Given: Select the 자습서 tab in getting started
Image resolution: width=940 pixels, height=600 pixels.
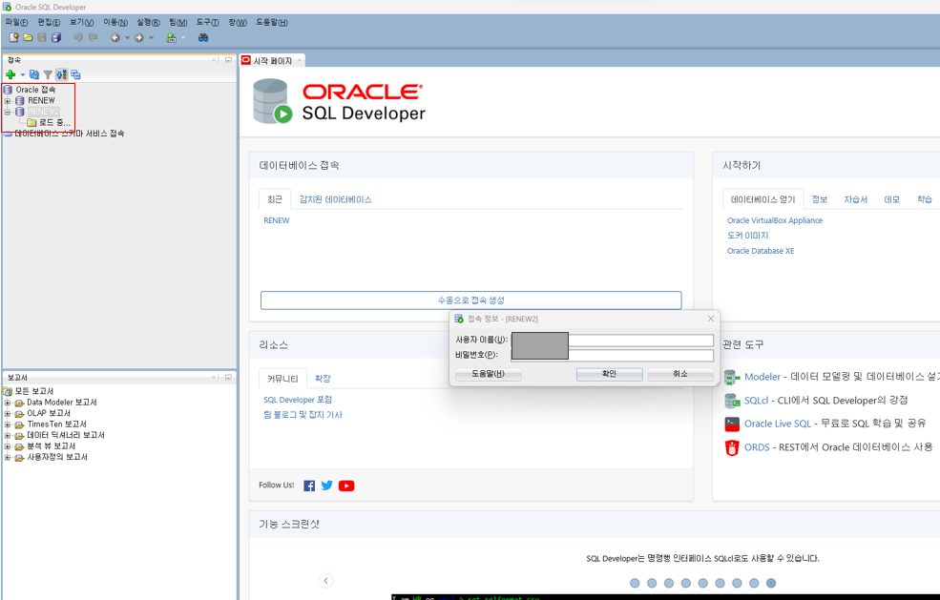Looking at the screenshot, I should click(855, 199).
